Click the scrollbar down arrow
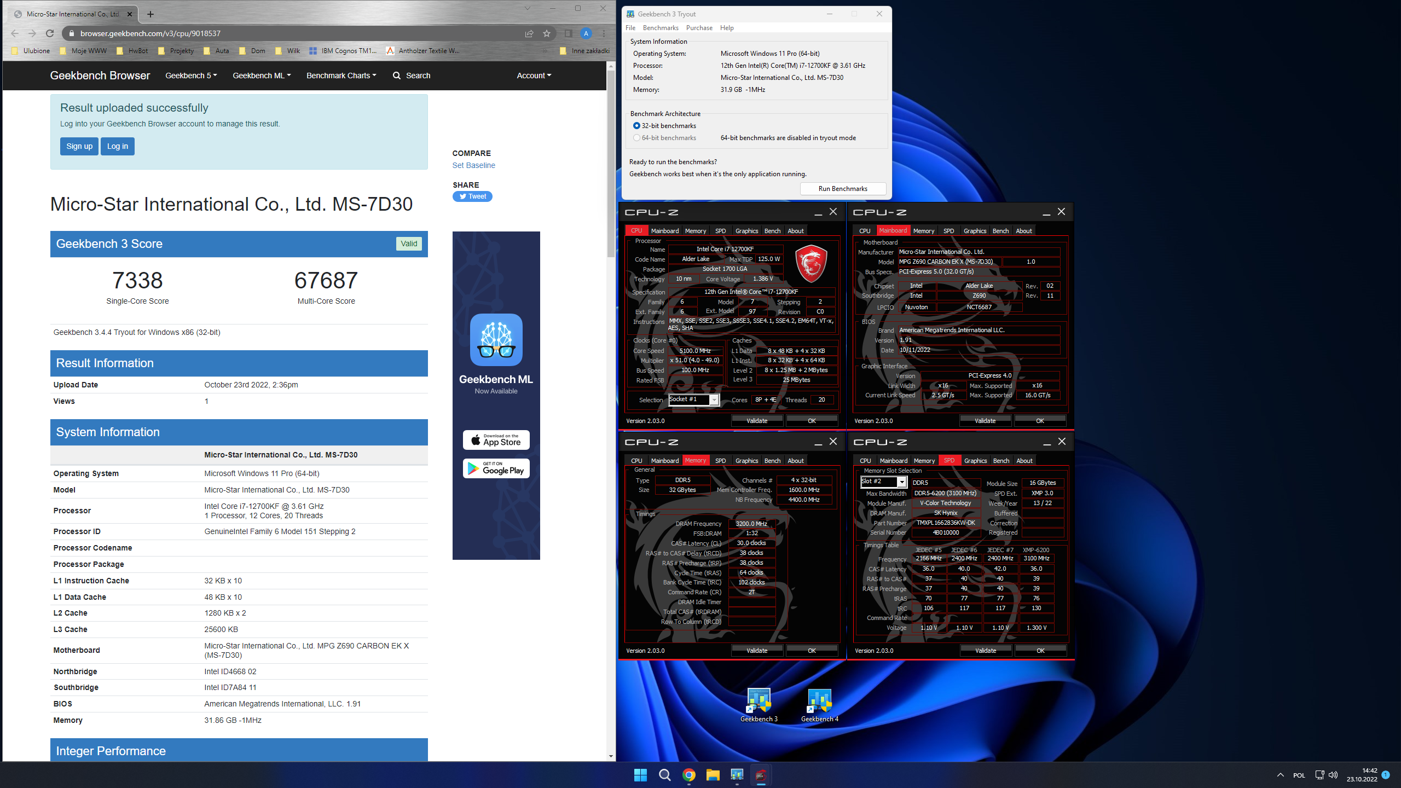The image size is (1401, 788). coord(611,756)
